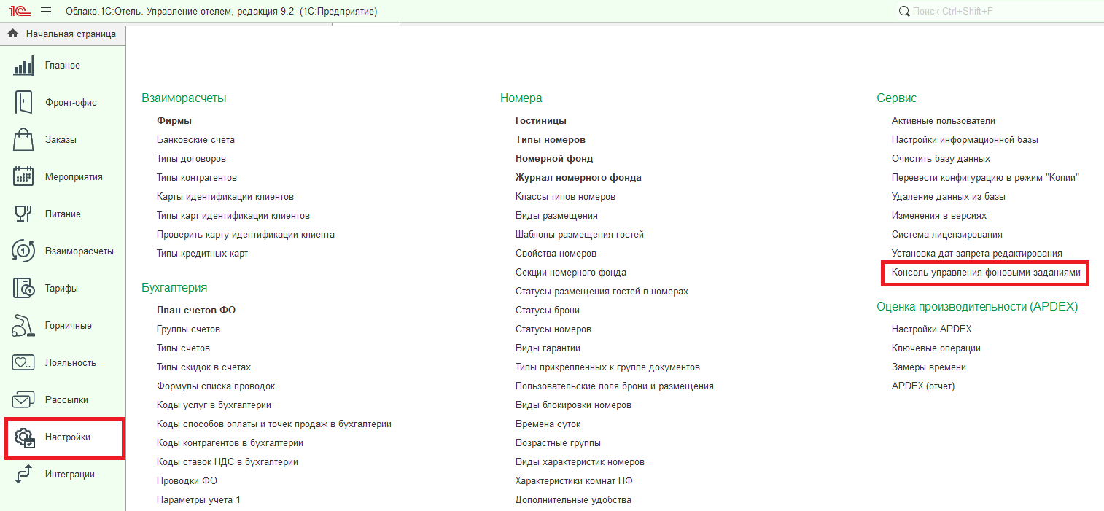The image size is (1104, 511).
Task: Open Секции номерного фонда
Action: point(571,272)
